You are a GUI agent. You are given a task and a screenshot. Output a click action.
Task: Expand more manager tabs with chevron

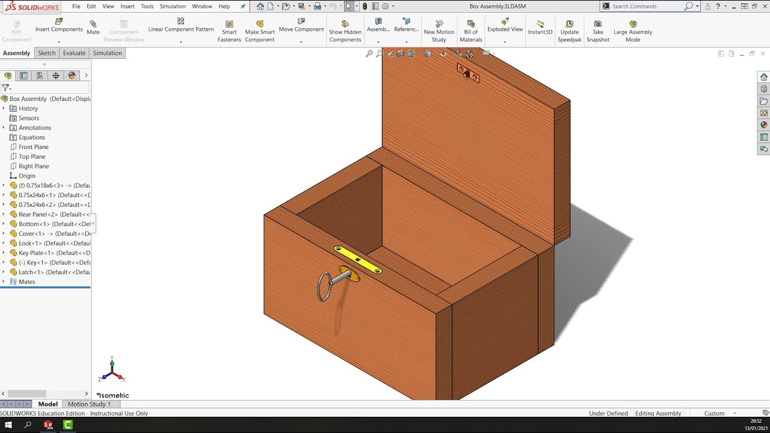click(x=86, y=76)
